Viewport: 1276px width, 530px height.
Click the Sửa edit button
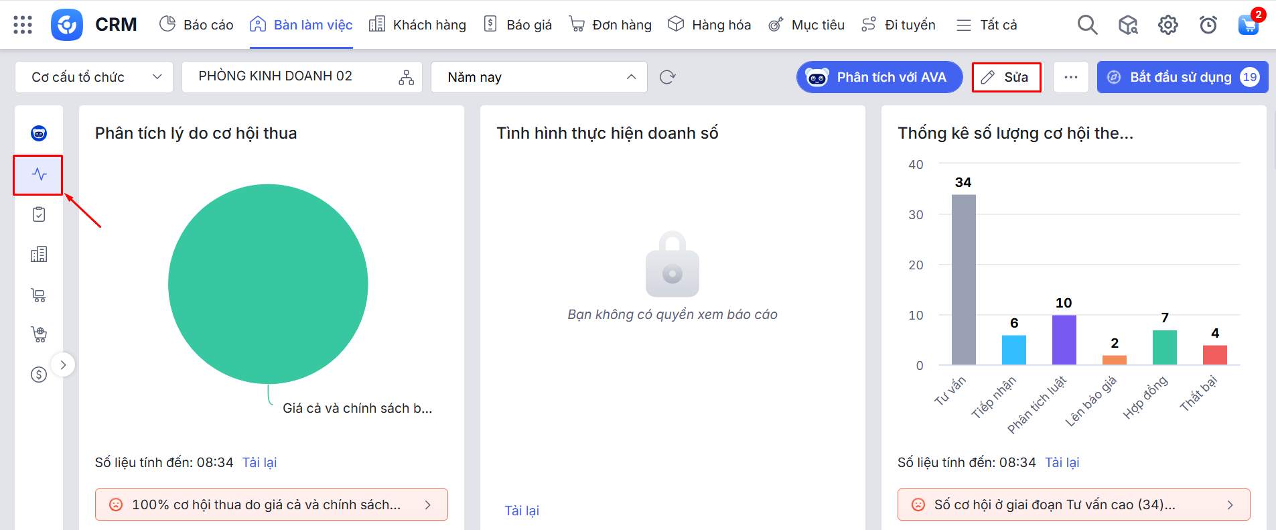[1006, 77]
